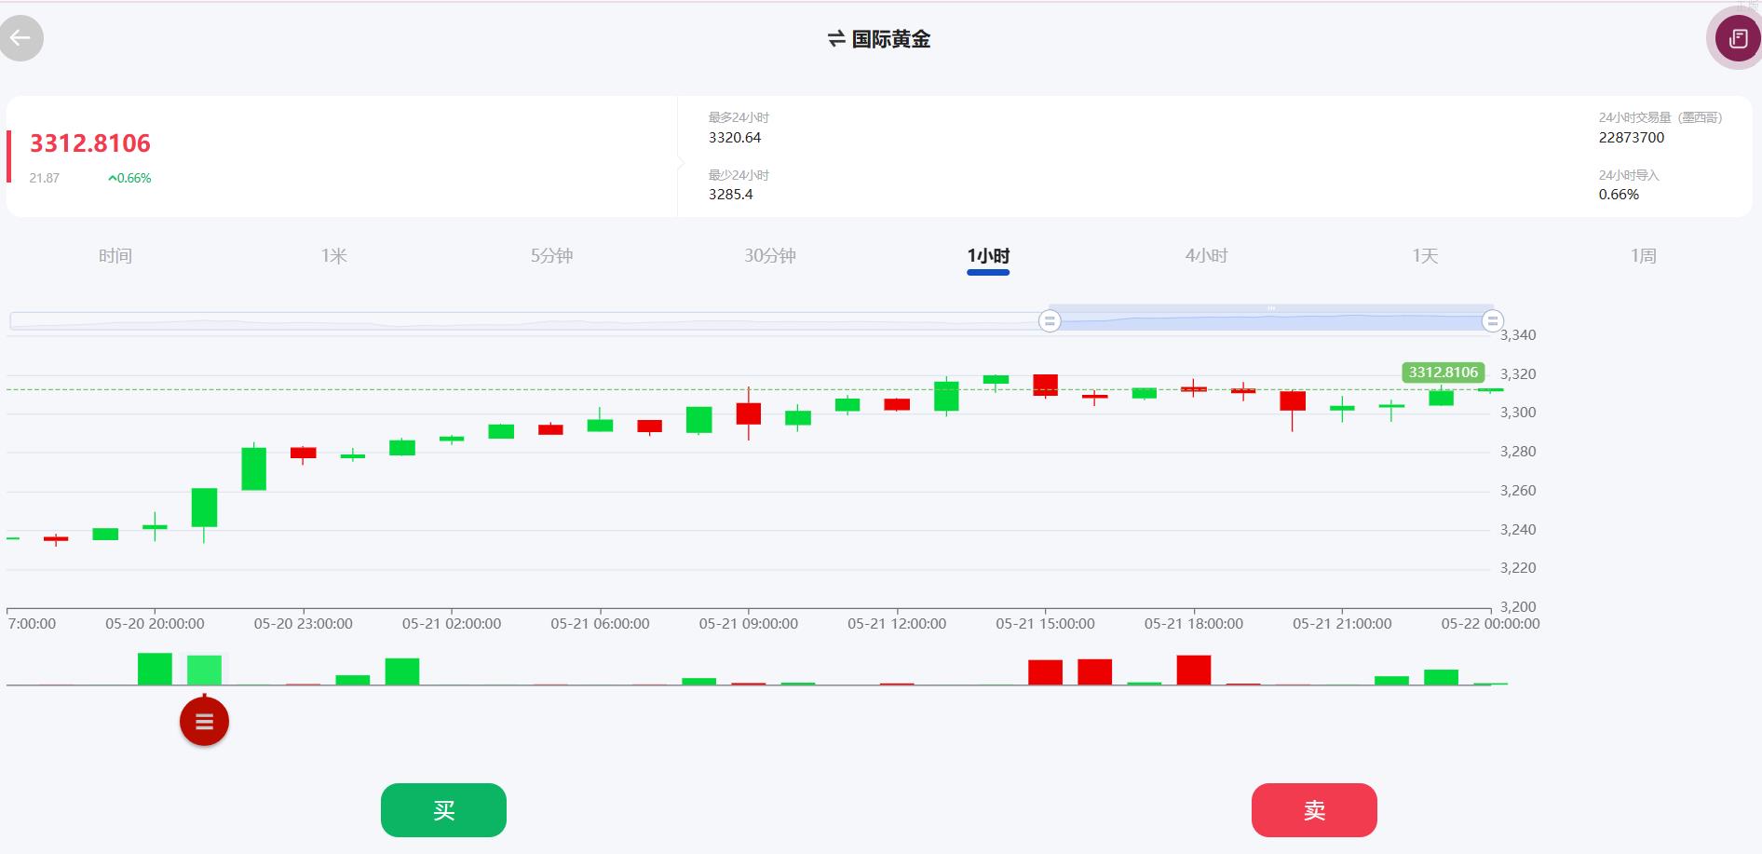Click the left handle of zoom slider
Image resolution: width=1762 pixels, height=854 pixels.
pos(1050,321)
